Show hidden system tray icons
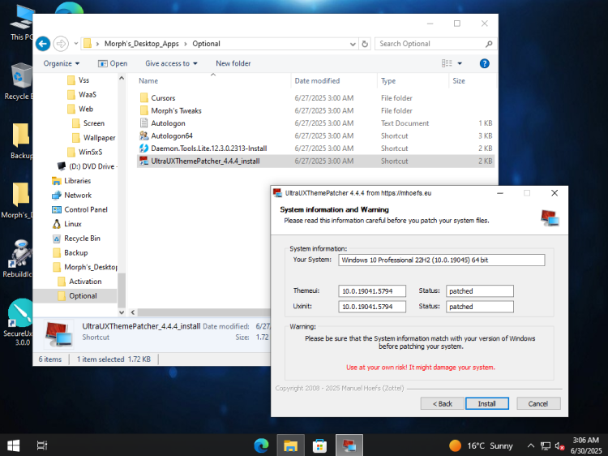This screenshot has width=608, height=456. pos(531,445)
